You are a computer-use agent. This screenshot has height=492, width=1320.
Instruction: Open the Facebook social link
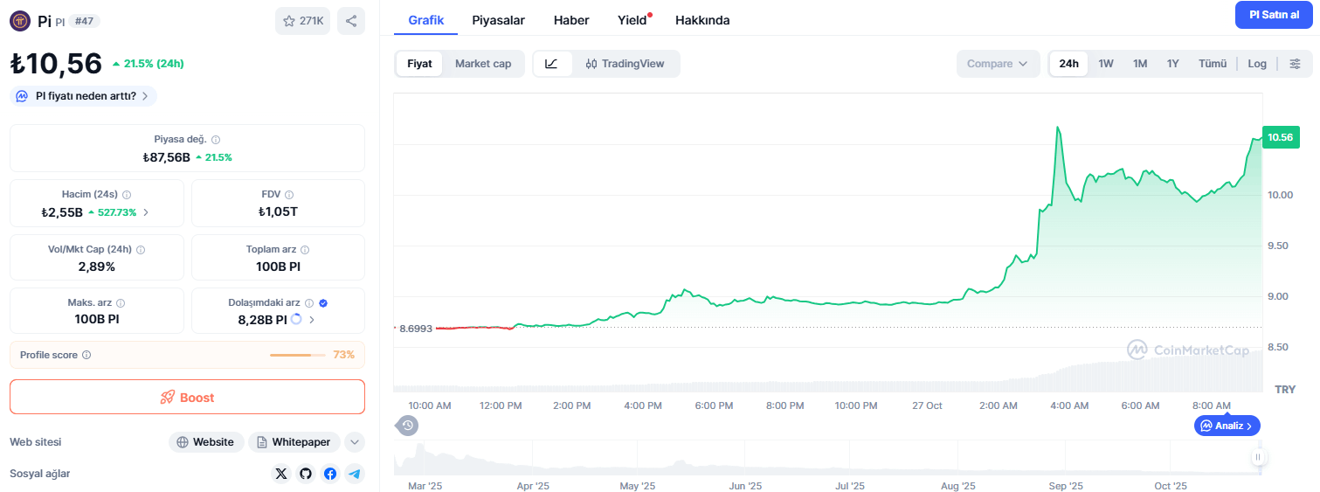[329, 474]
